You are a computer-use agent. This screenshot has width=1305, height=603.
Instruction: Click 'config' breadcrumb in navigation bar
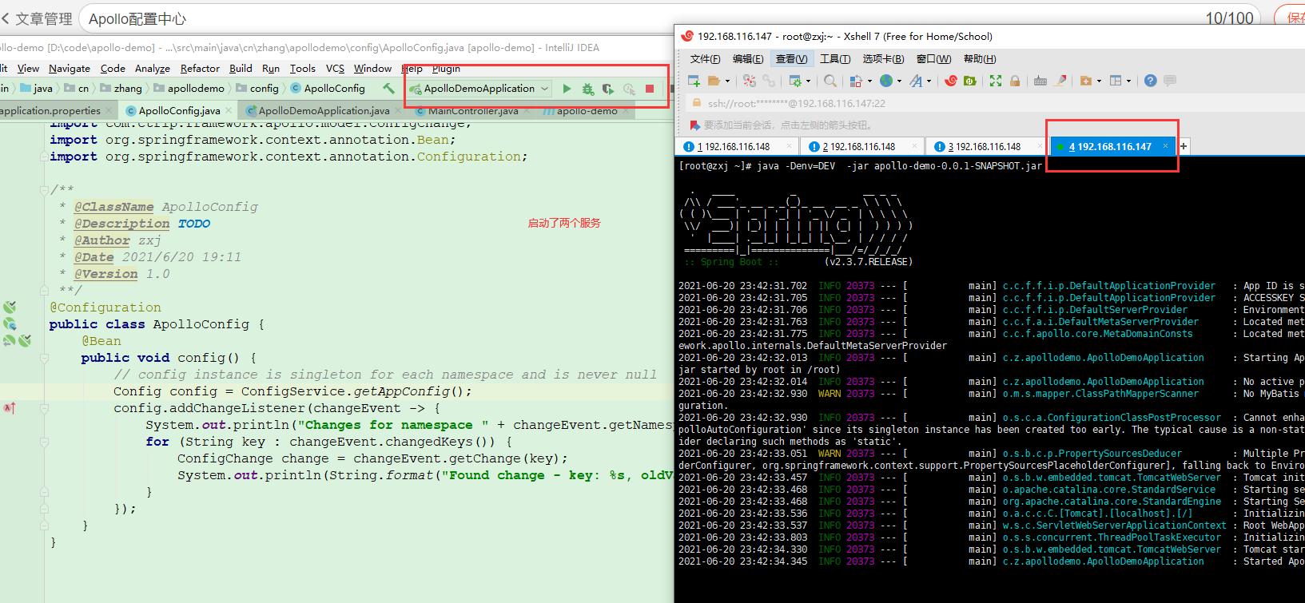point(264,89)
